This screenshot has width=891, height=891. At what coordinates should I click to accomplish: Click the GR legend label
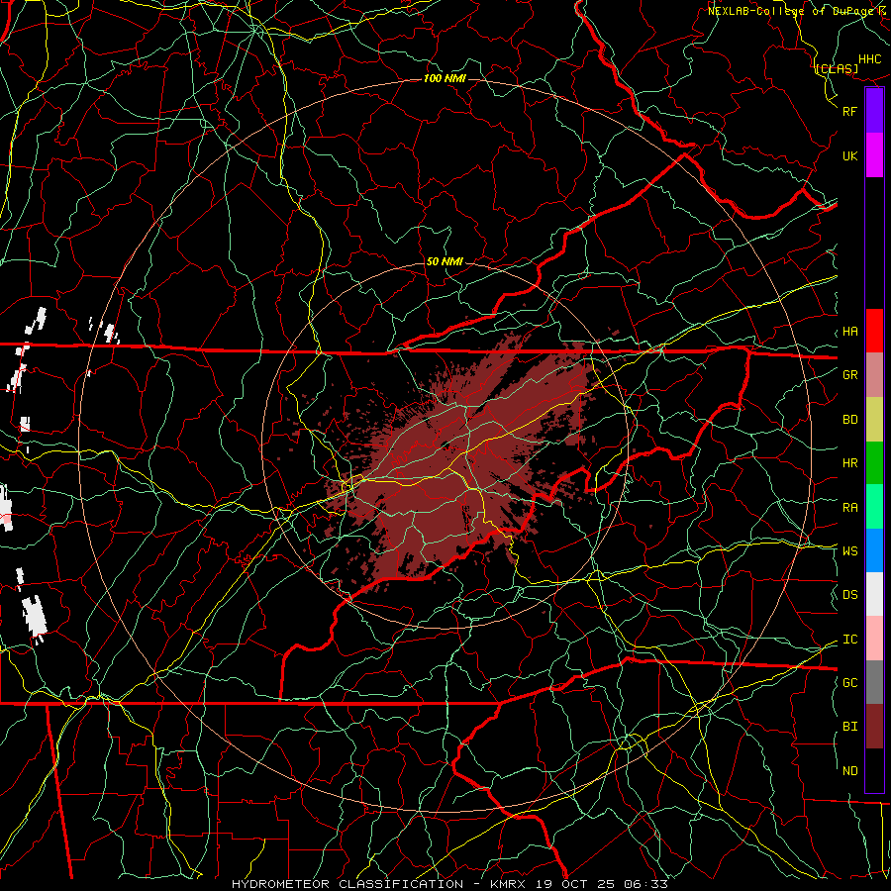click(x=849, y=375)
